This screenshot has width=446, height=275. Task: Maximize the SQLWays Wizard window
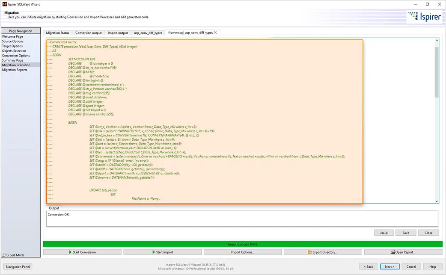(427, 4)
